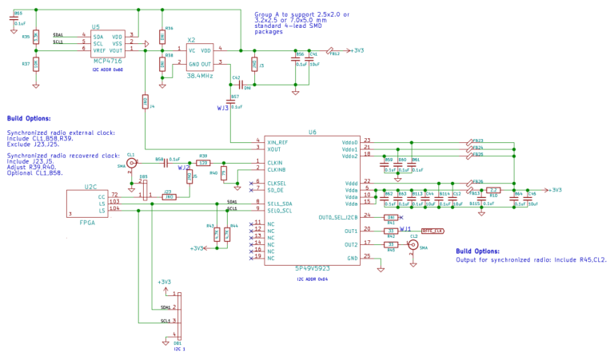Select the left Build Options heading
Screen dimensions: 614x360
coord(29,118)
